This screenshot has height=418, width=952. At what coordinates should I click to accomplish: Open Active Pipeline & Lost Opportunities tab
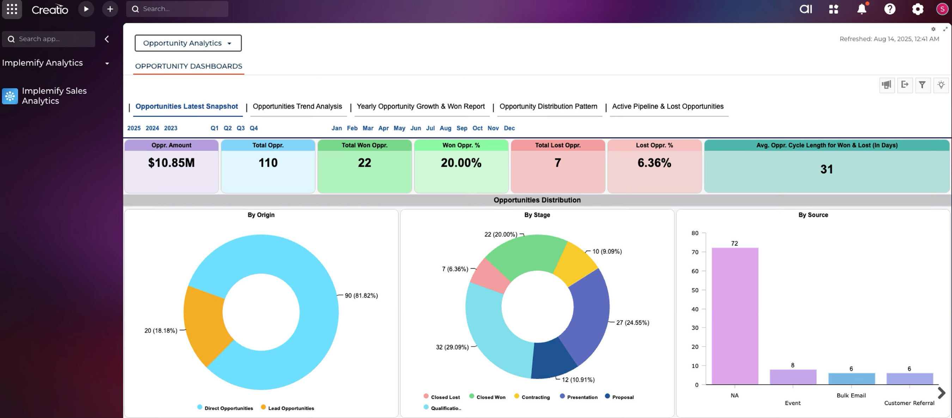[667, 106]
